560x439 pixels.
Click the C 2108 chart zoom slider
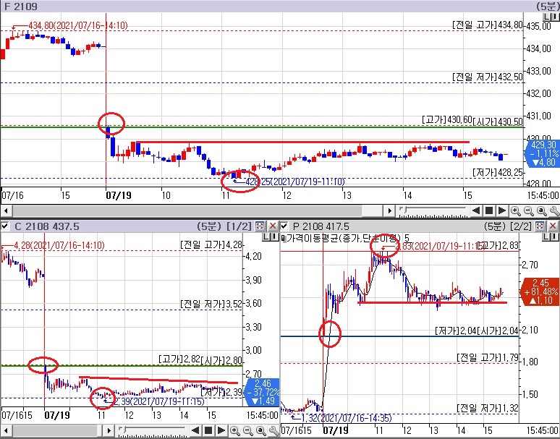[152, 430]
